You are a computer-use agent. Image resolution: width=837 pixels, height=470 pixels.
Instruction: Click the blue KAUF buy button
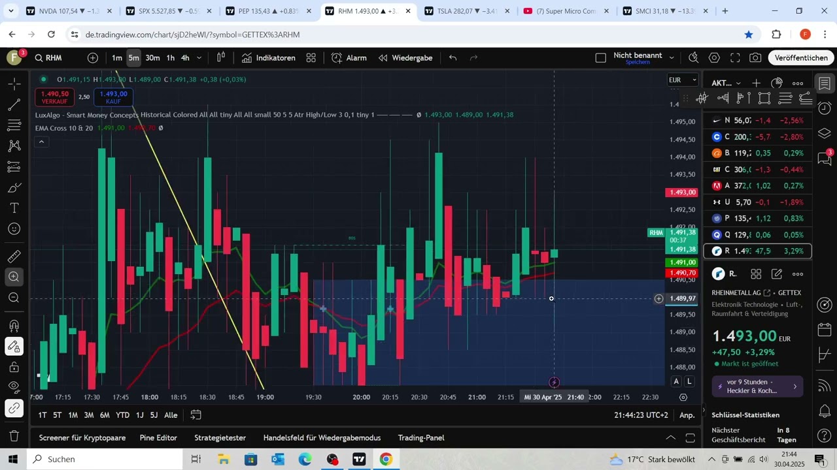pyautogui.click(x=113, y=97)
